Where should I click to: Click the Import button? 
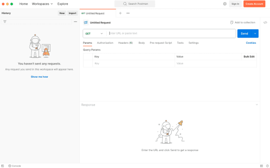coord(73,13)
